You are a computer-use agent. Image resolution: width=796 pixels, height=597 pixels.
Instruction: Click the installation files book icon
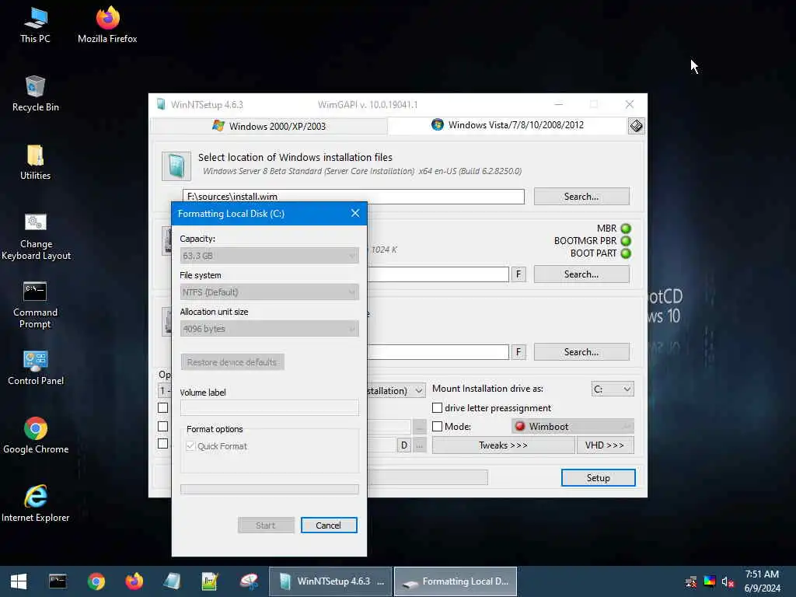click(x=176, y=166)
